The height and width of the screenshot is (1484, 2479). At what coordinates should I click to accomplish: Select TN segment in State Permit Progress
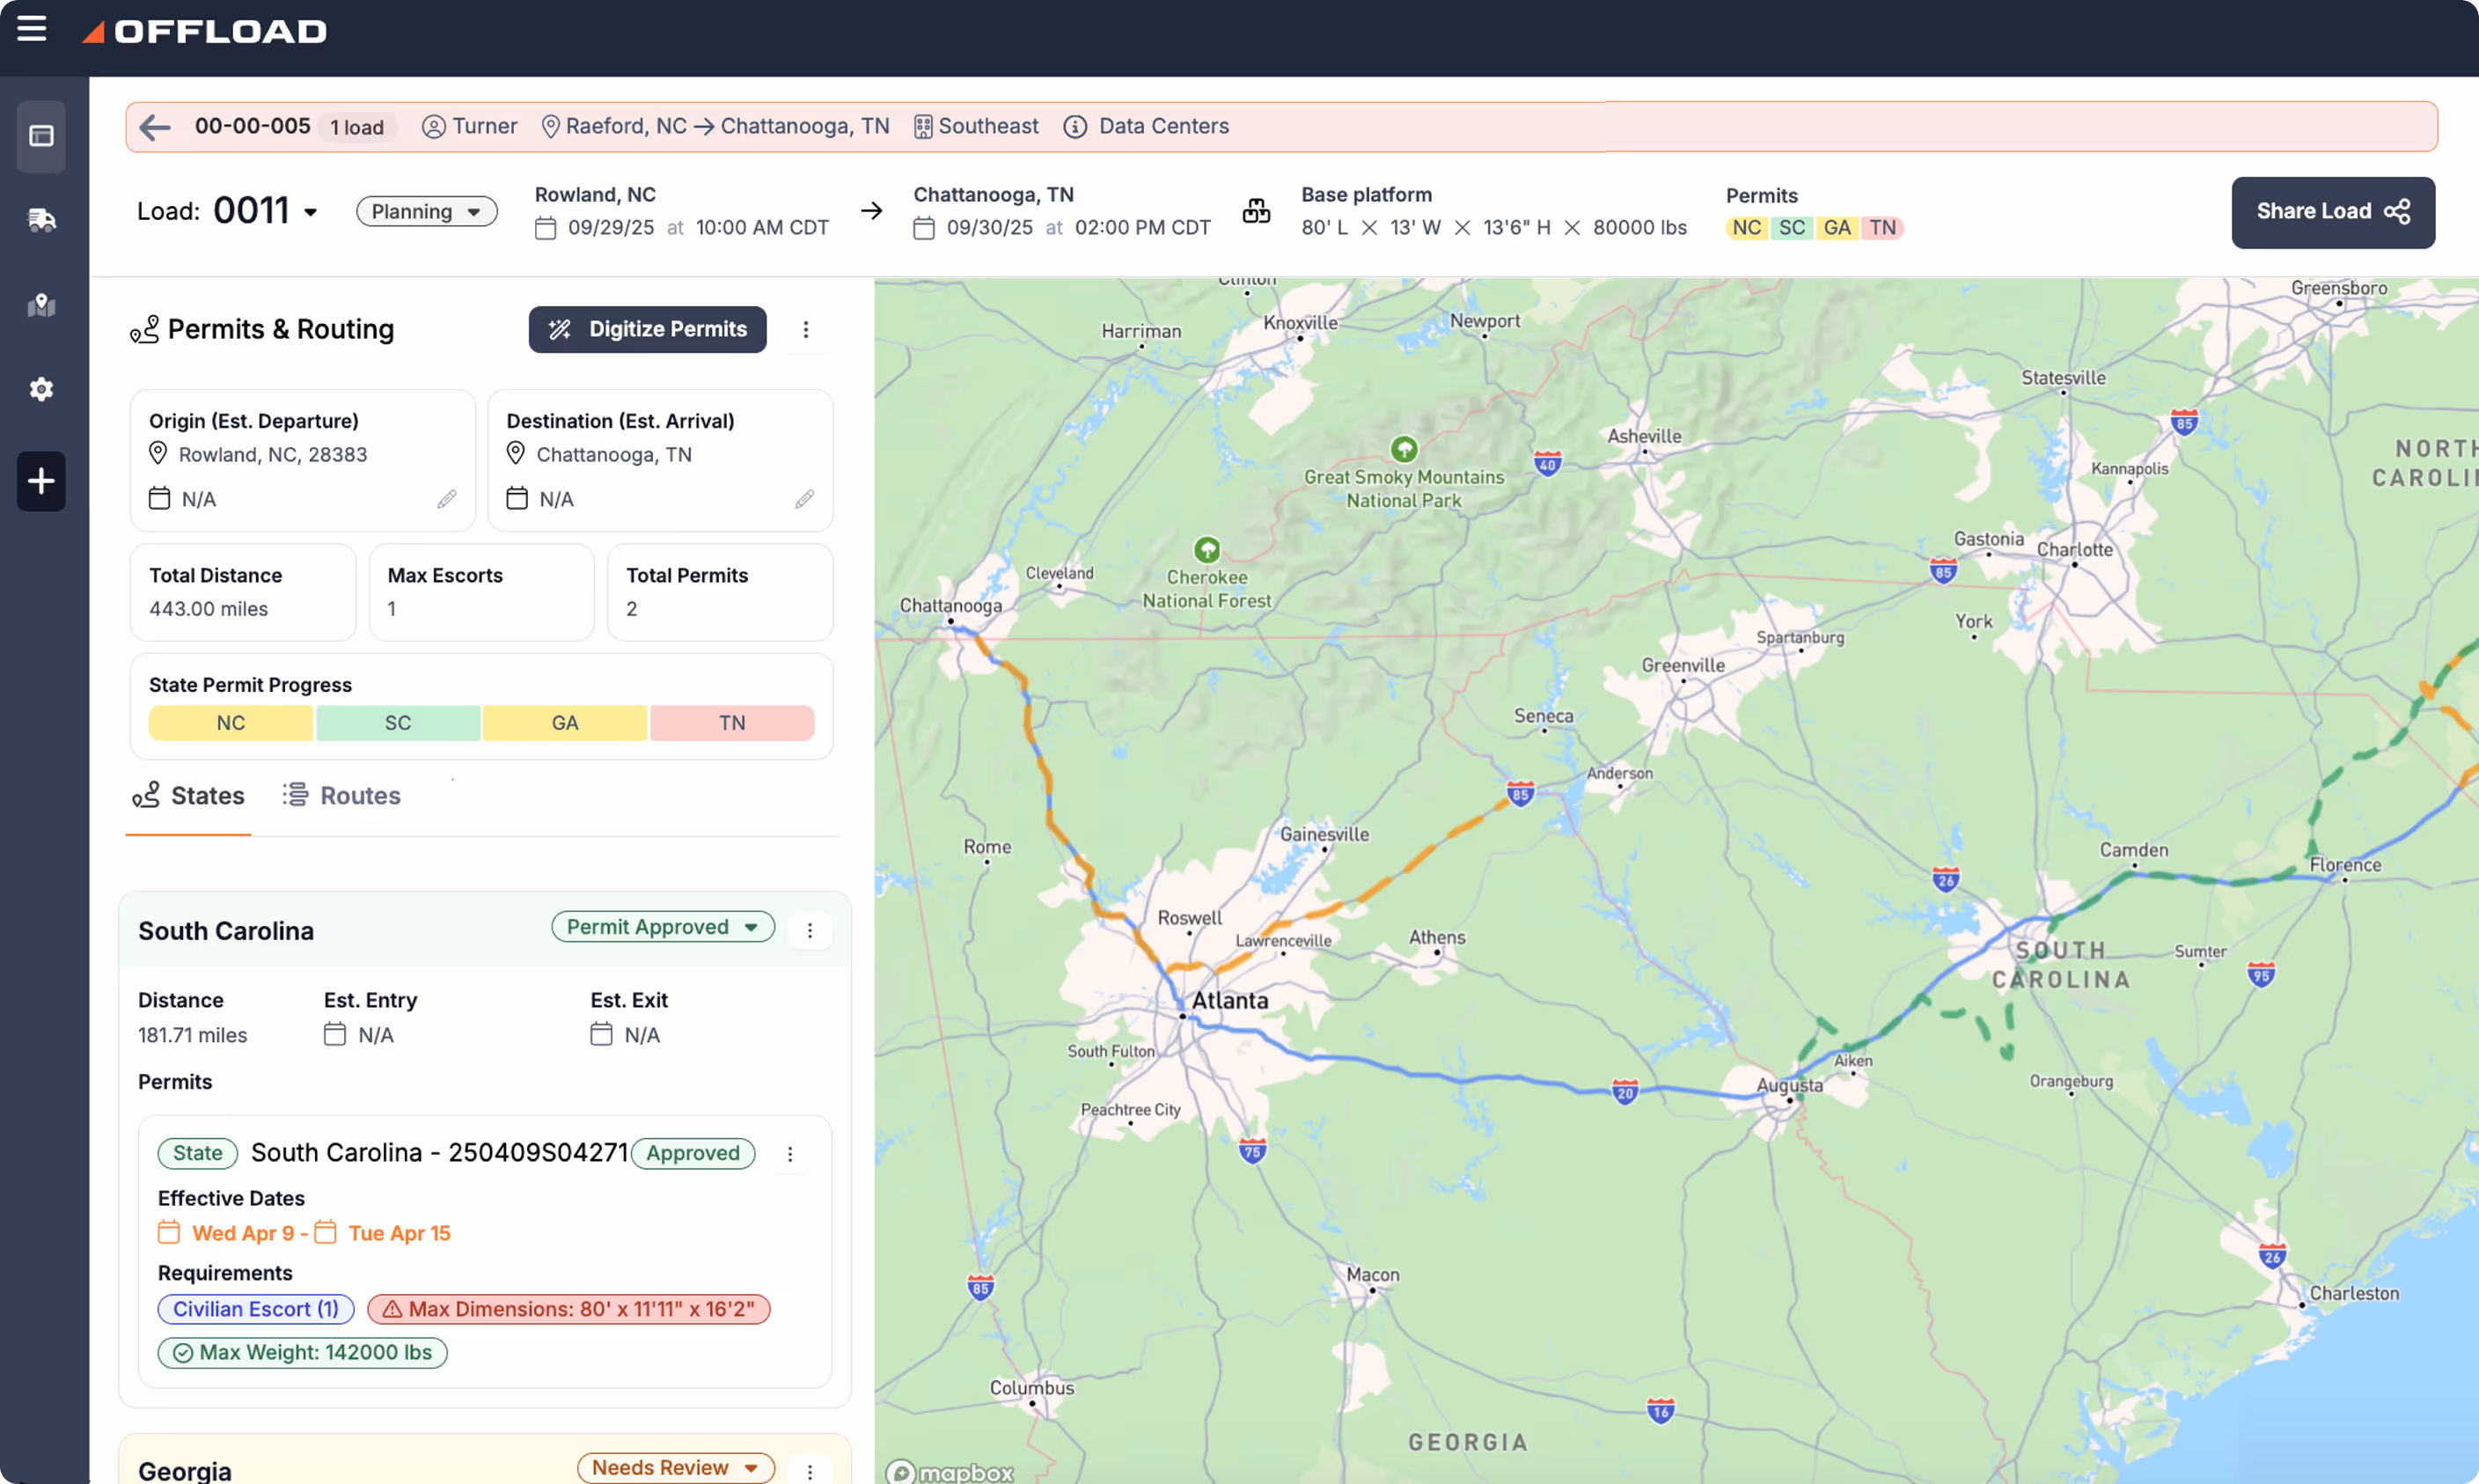click(x=731, y=722)
